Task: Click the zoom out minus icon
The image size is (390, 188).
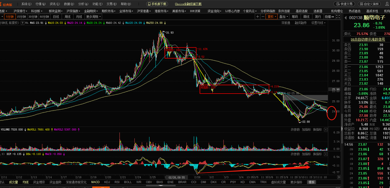Action: [263, 17]
